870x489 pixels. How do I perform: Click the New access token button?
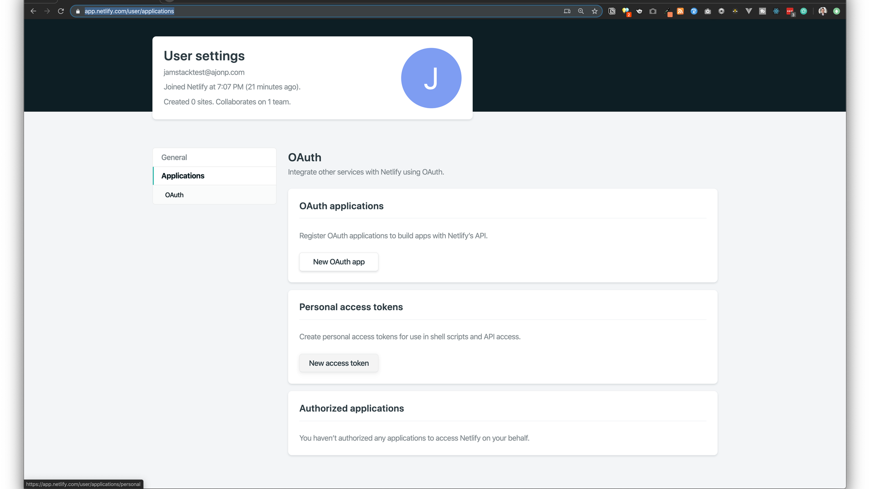338,363
